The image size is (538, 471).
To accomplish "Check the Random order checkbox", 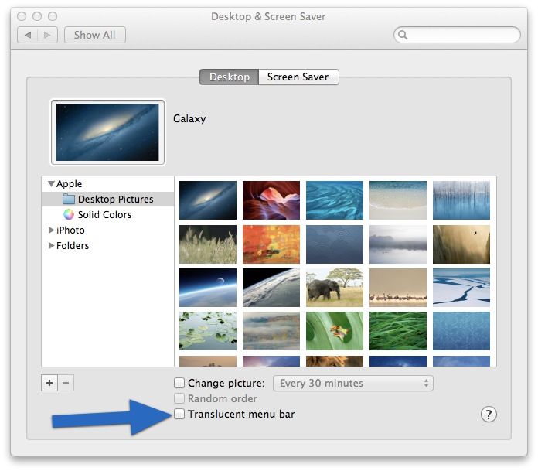I will click(x=179, y=399).
